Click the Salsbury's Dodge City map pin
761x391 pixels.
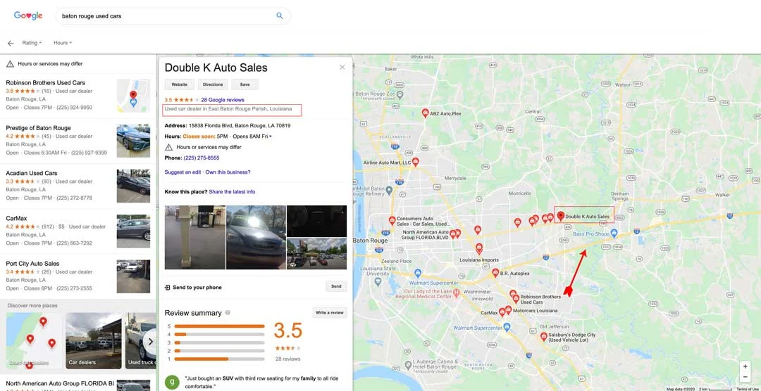[543, 336]
